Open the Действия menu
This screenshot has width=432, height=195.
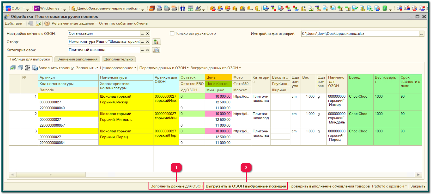tap(15, 23)
